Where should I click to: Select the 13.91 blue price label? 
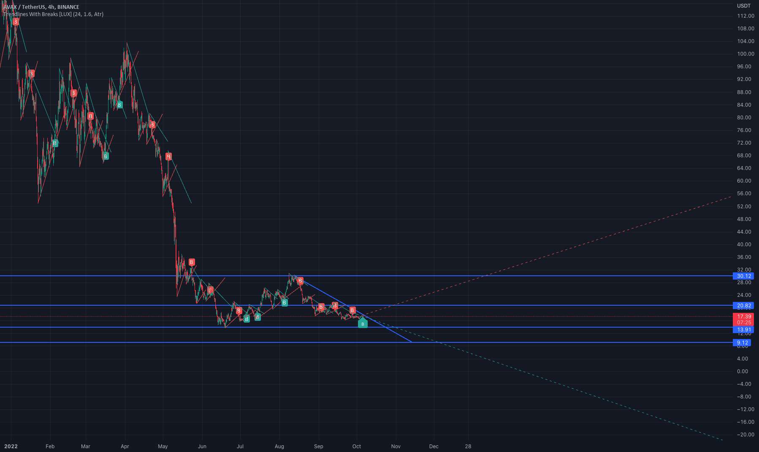(743, 330)
